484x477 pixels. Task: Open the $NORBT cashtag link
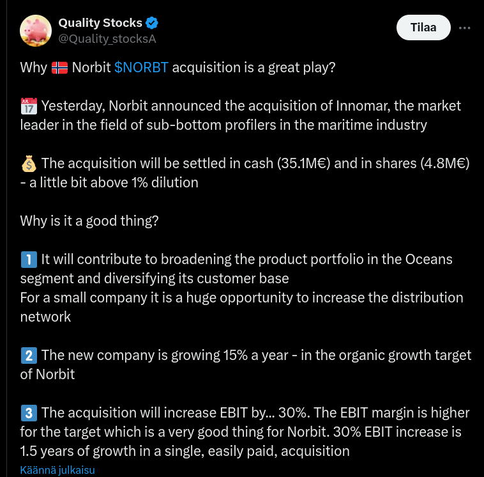pos(141,68)
